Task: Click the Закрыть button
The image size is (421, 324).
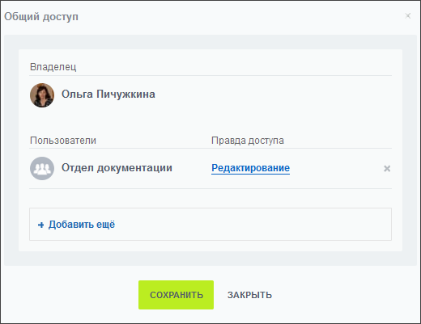Action: [249, 295]
